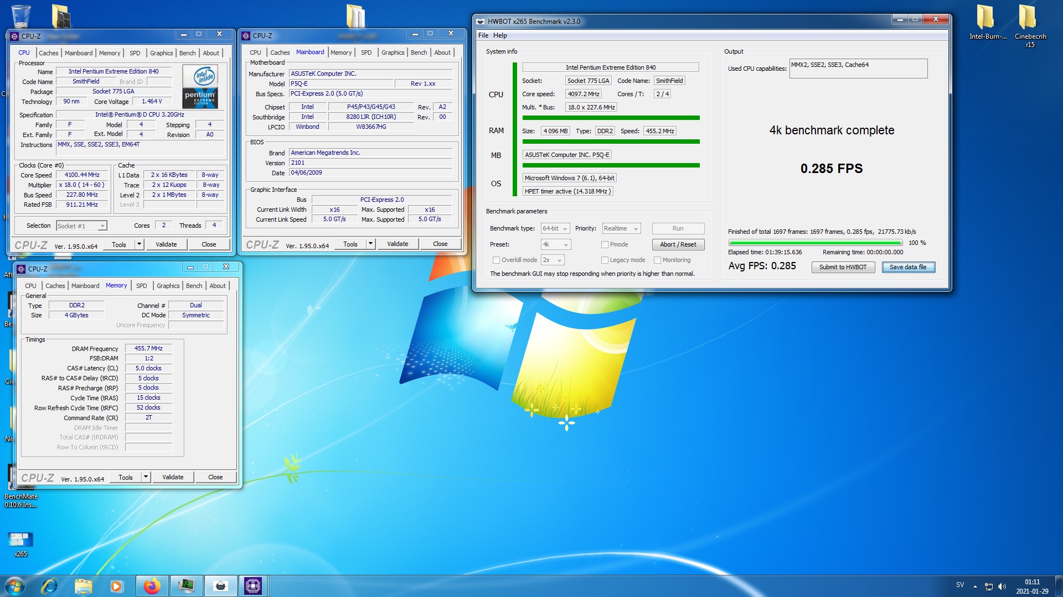Click the 0.285 FPS result text
Screen dimensions: 1063x597
[x=831, y=168]
